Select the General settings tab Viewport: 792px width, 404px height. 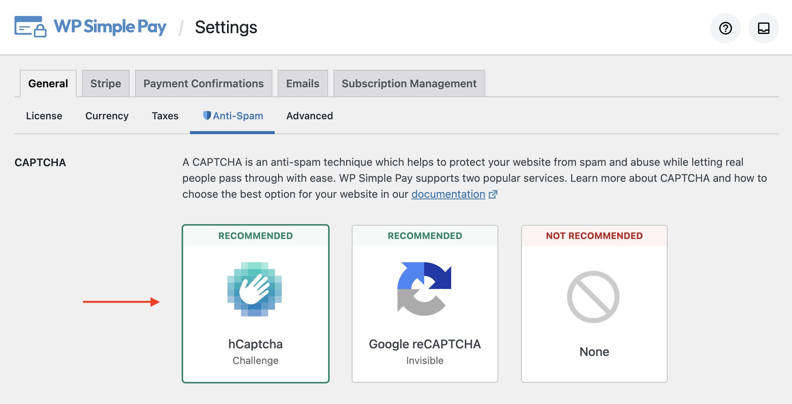pyautogui.click(x=48, y=83)
